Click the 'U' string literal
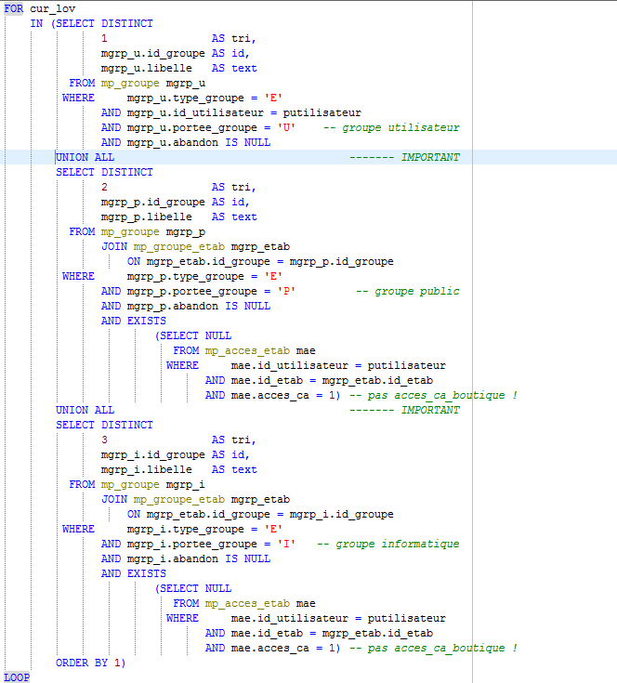The height and width of the screenshot is (683, 617). 285,127
